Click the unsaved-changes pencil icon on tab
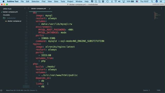This screenshot has height=93, width=165. coord(50,9)
